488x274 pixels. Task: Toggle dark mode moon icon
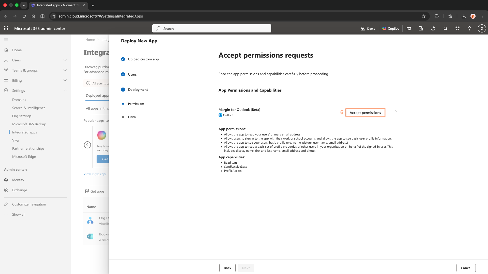tap(433, 28)
